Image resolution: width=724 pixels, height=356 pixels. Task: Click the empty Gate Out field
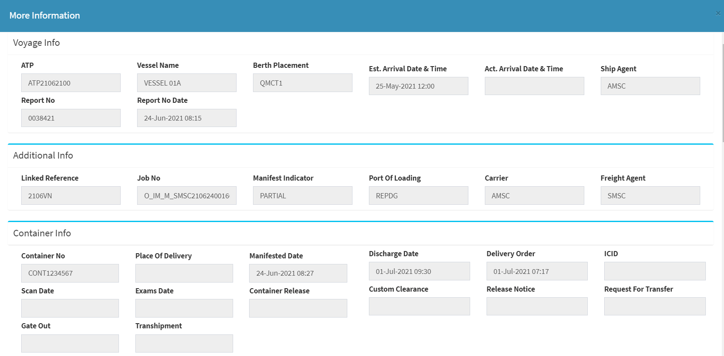click(70, 343)
